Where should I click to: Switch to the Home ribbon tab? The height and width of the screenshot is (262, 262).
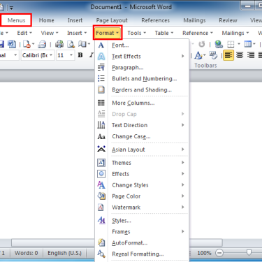pos(46,20)
